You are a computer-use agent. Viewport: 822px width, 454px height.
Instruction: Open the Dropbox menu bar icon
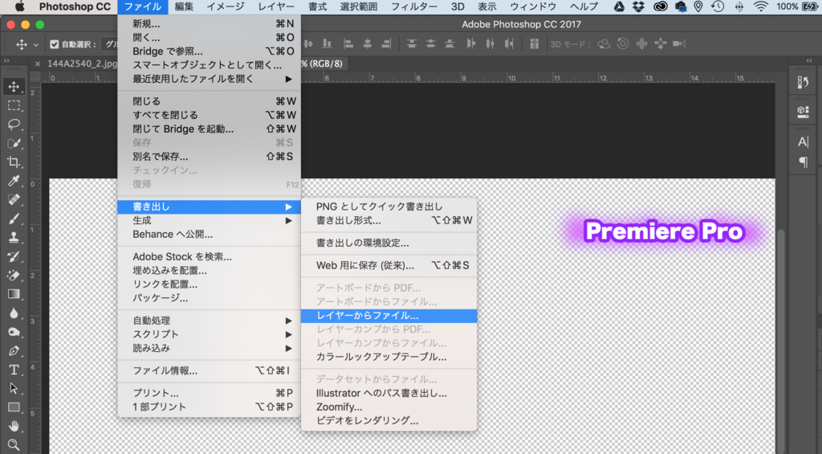point(638,6)
